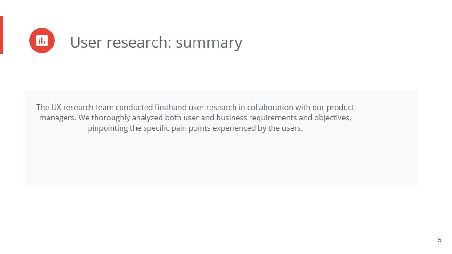Click the red bar chart icon
Screen dimensions: 452x254
pos(42,40)
